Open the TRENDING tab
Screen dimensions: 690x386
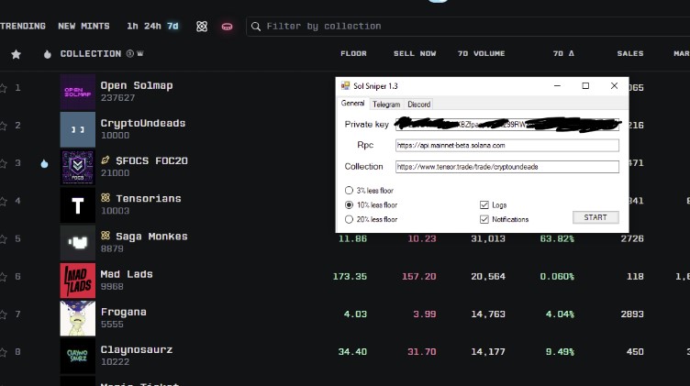(23, 26)
